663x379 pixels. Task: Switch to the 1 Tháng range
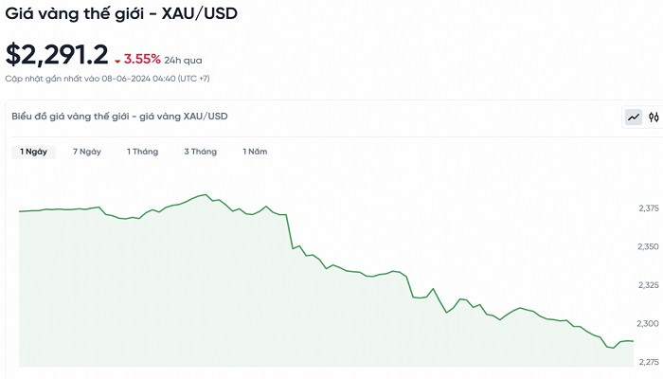143,152
